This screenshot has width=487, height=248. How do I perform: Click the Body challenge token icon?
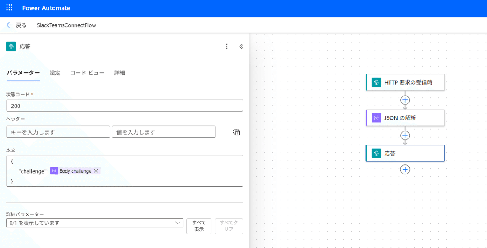click(x=54, y=170)
